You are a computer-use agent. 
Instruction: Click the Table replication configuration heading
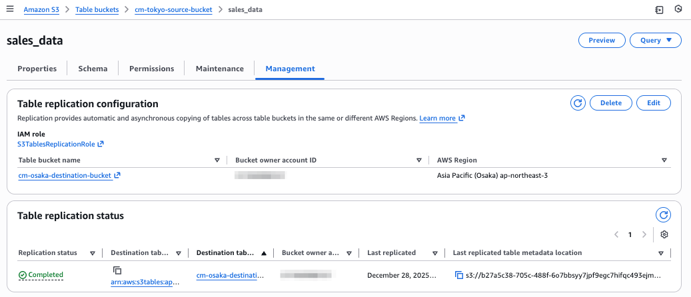[88, 104]
